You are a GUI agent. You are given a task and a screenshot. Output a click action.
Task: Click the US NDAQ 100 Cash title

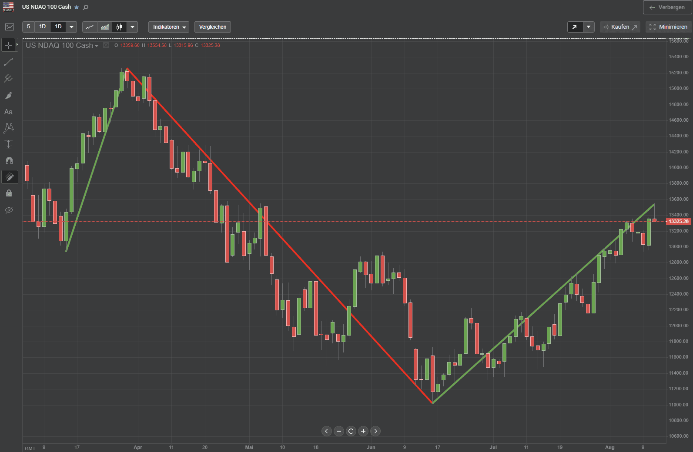point(47,7)
